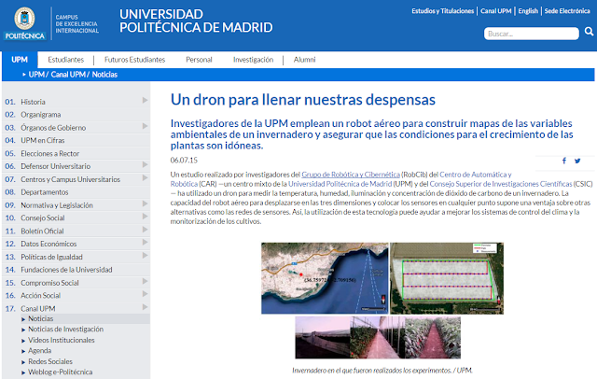597x379 pixels.
Task: Open the Estudiantes tab
Action: coord(66,60)
